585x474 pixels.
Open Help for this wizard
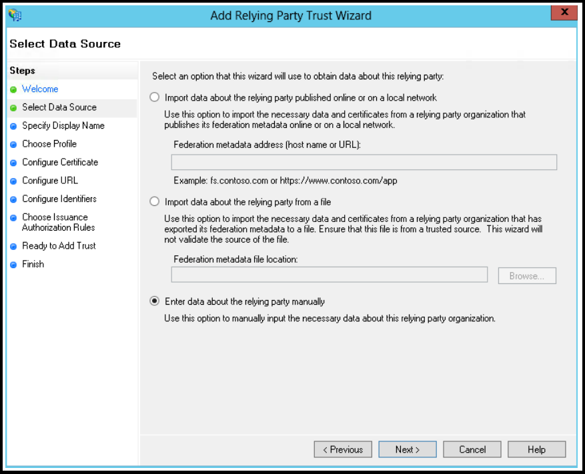536,449
